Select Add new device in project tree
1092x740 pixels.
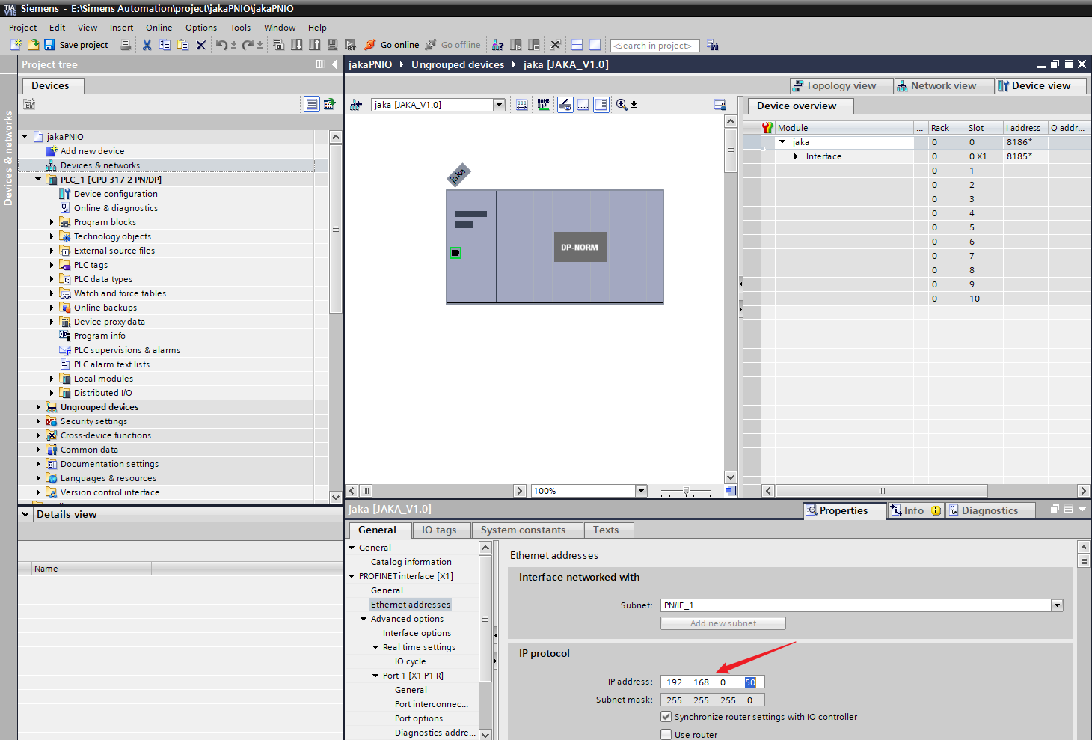92,151
